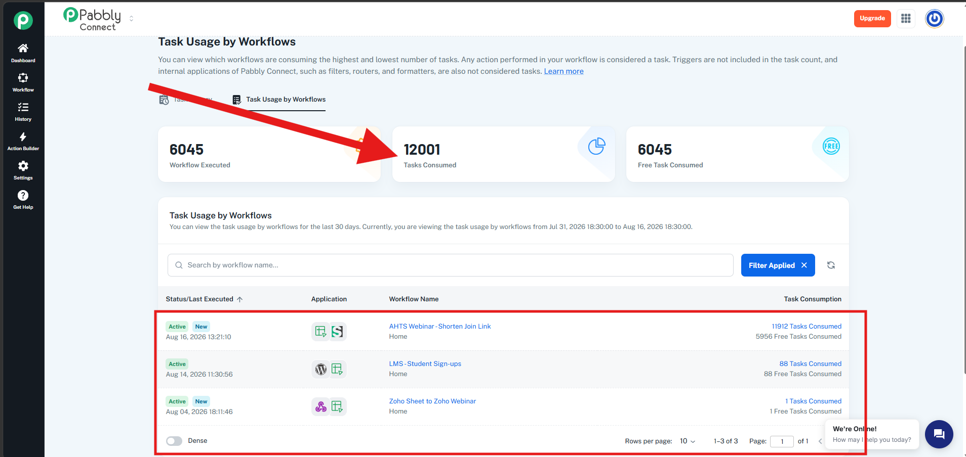Click the Aug 16, 2026 13:21:10 timestamp
966x457 pixels.
click(198, 337)
